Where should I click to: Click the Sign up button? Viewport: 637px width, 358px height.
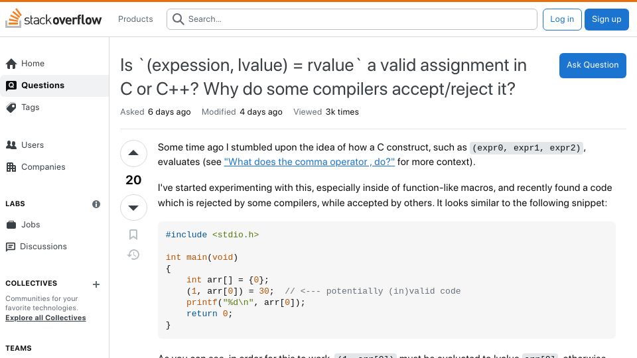pyautogui.click(x=606, y=19)
